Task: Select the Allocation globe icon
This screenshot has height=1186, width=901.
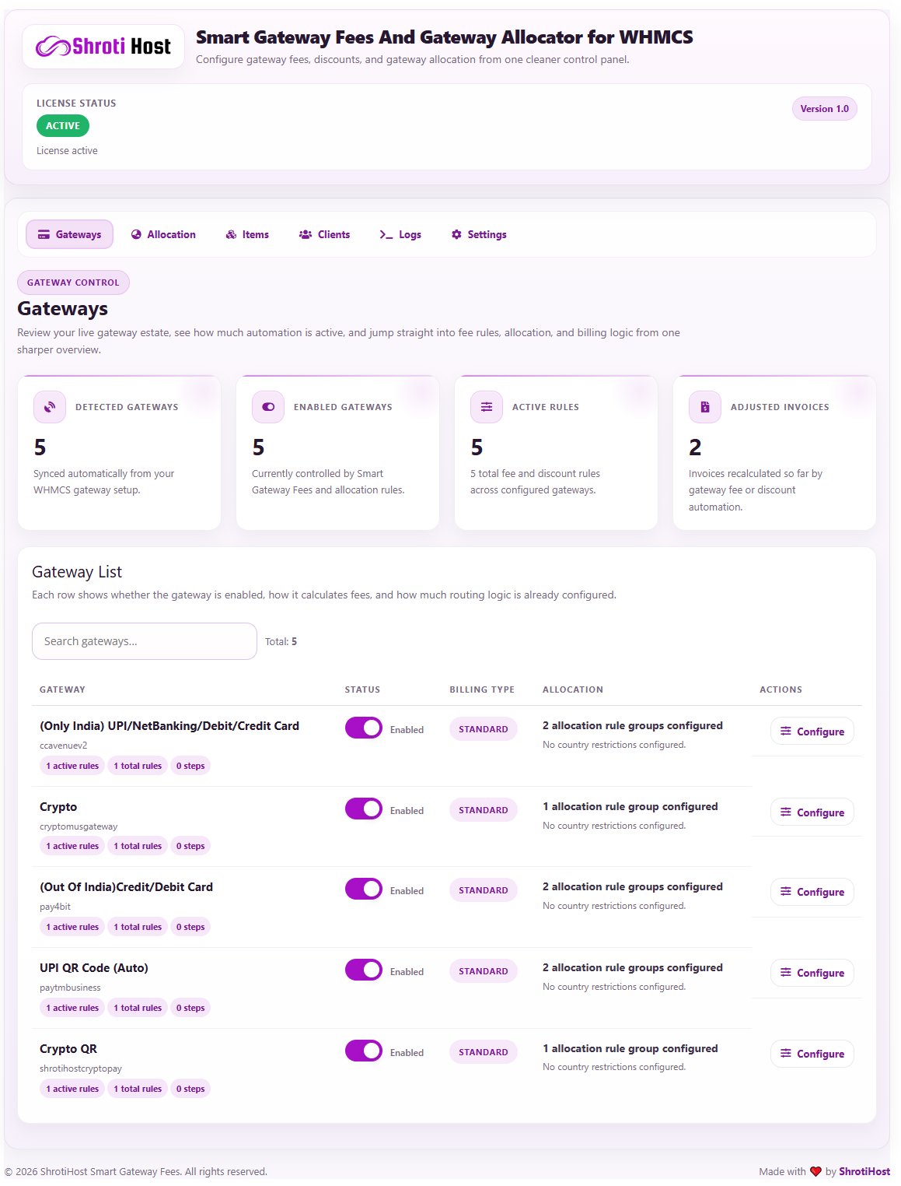Action: click(135, 234)
